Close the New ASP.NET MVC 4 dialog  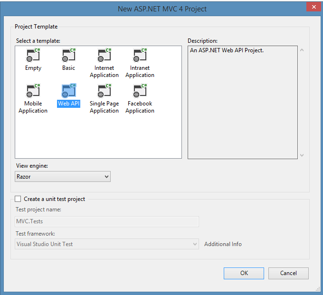(312, 7)
